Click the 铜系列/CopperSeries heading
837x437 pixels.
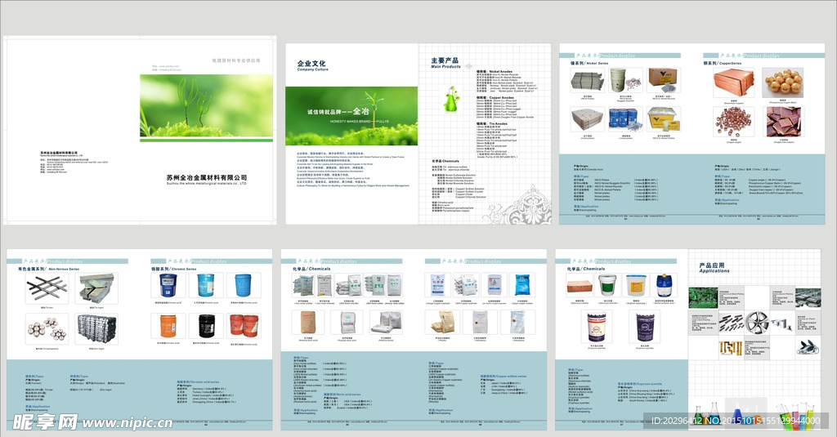(723, 63)
